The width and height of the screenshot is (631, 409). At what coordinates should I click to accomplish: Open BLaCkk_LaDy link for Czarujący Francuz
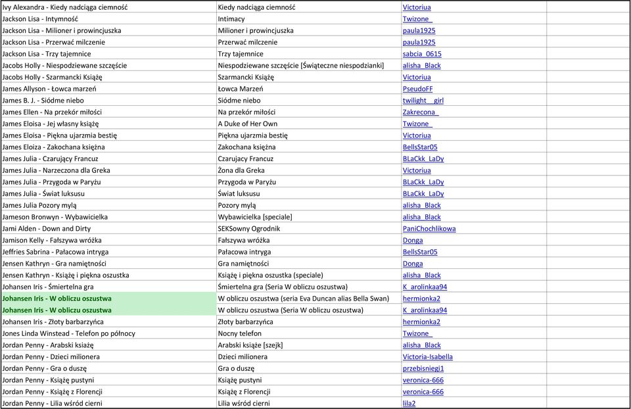[x=423, y=159]
